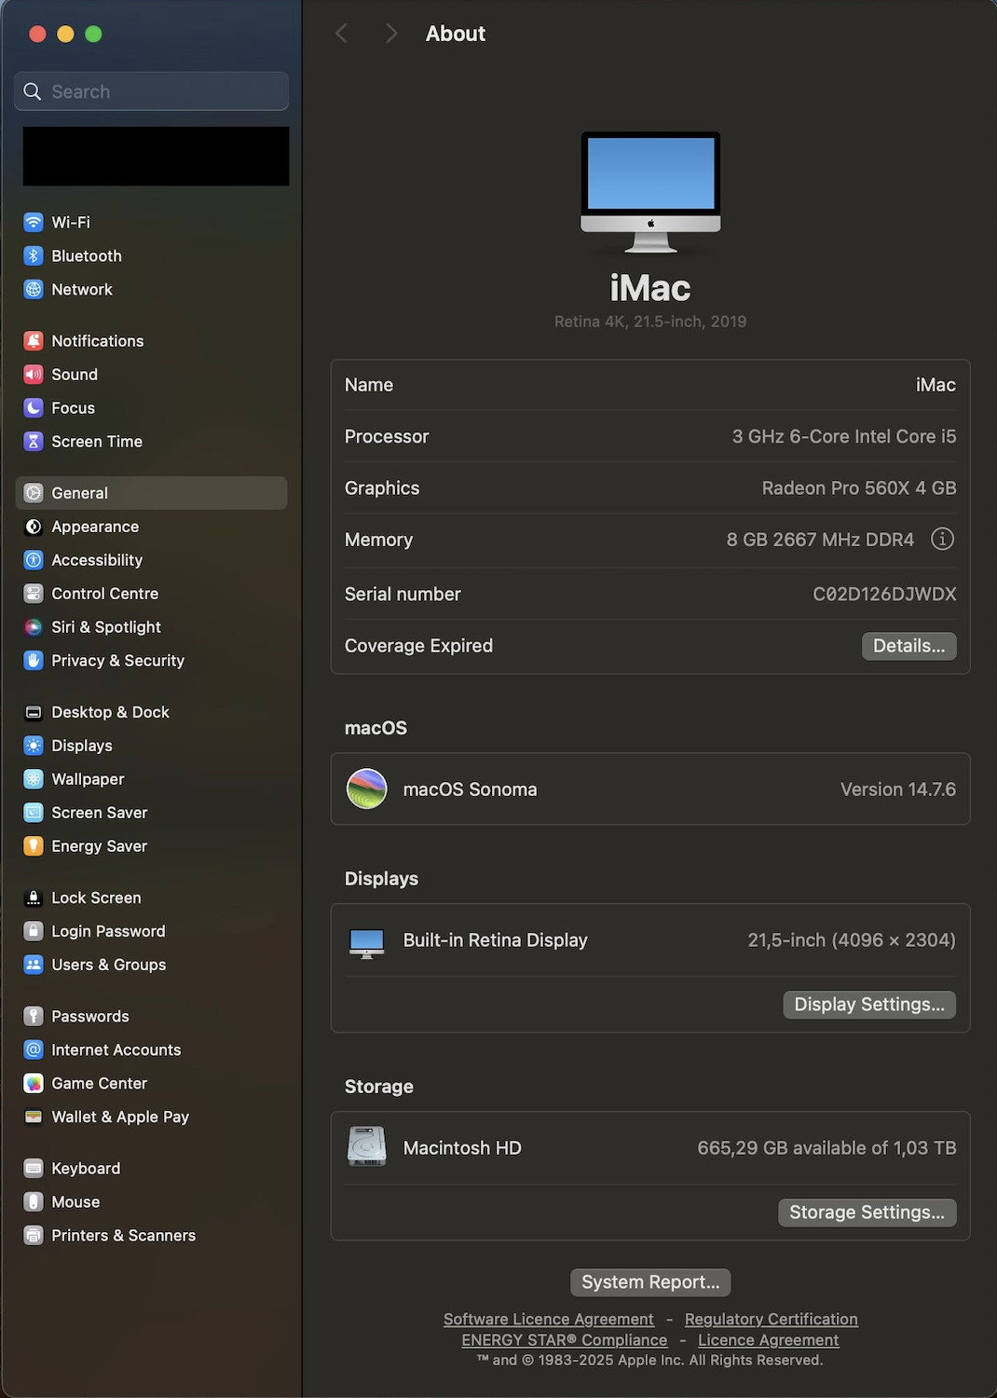Click the graphics value Radeon Pro 560X
The image size is (997, 1398).
point(859,487)
